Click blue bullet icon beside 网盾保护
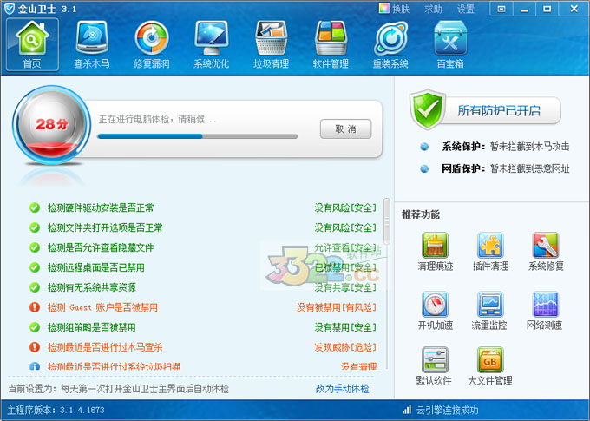 (424, 168)
